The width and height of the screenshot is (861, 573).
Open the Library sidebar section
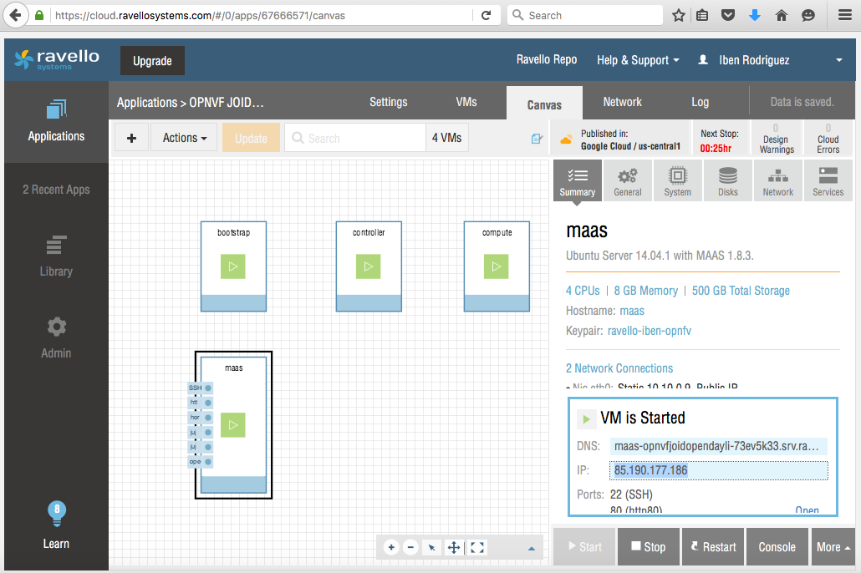coord(57,256)
